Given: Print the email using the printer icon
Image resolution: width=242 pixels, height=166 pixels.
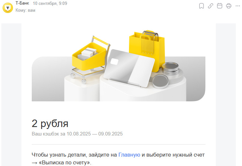Looking at the screenshot, I should [229, 6].
